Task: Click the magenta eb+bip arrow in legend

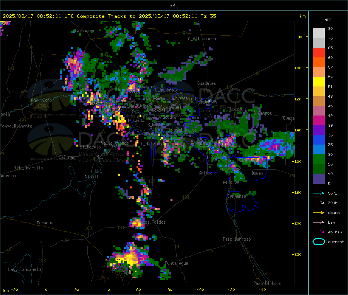Action: tap(319, 232)
